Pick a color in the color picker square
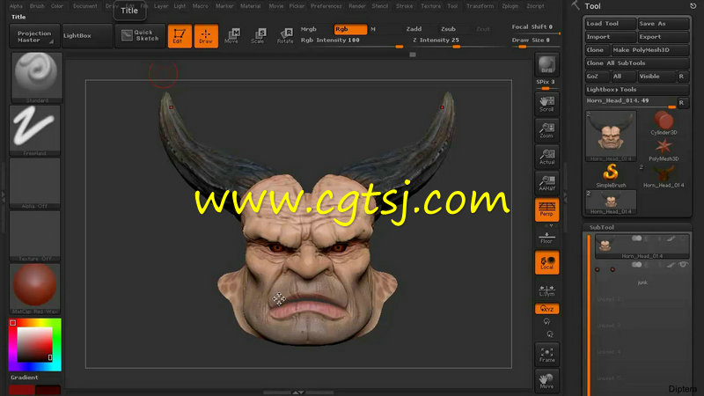704x396 pixels. [34, 344]
